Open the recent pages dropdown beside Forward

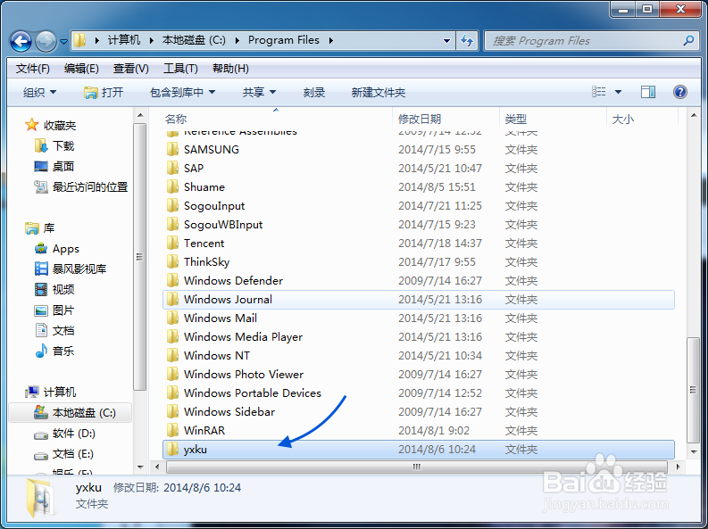pyautogui.click(x=63, y=42)
